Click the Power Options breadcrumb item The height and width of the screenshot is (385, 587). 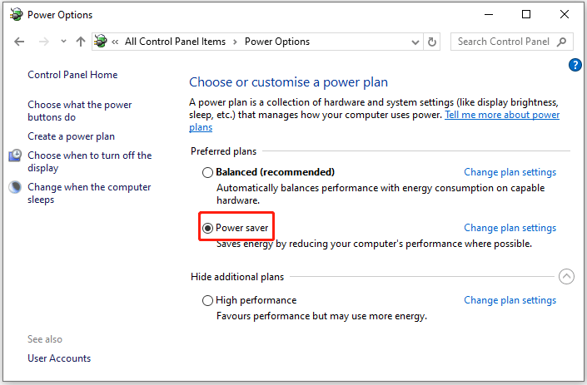277,42
